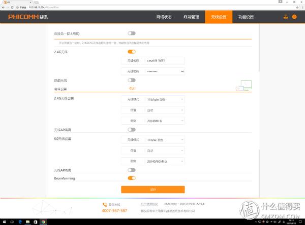Click the Chrome icon on taskbar
Image resolution: width=305 pixels, height=225 pixels.
(43, 221)
